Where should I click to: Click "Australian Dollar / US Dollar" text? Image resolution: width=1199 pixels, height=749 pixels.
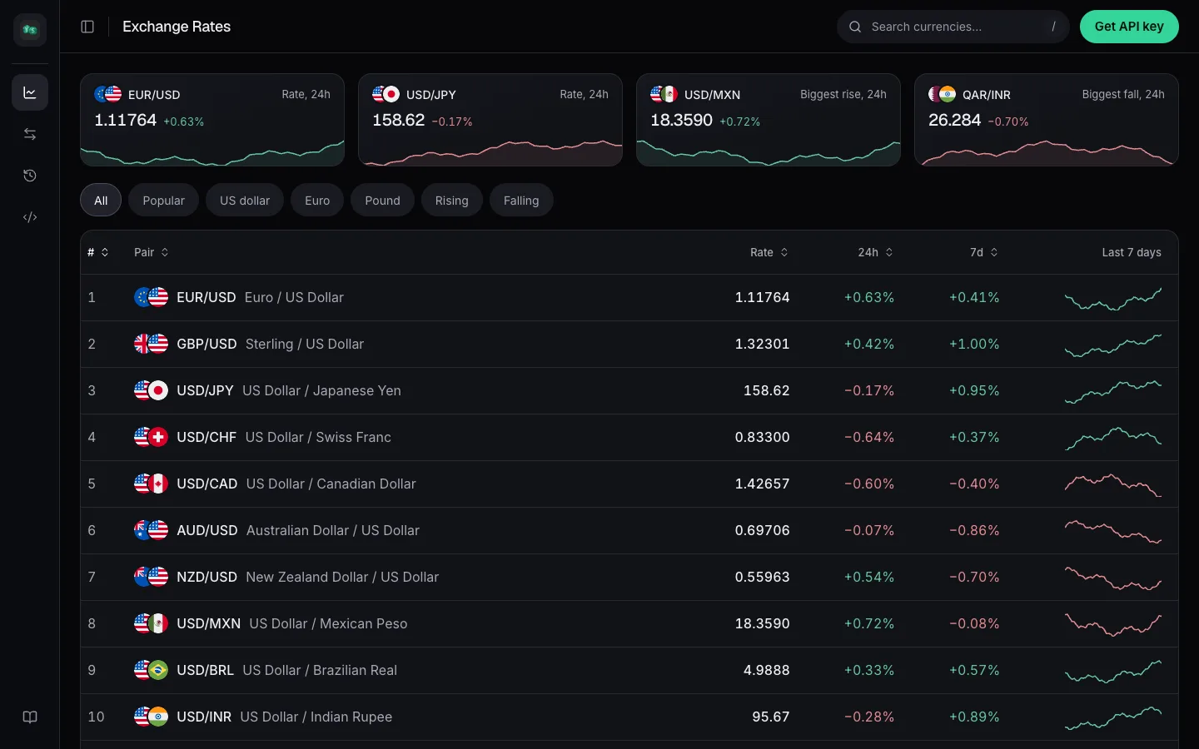click(333, 530)
